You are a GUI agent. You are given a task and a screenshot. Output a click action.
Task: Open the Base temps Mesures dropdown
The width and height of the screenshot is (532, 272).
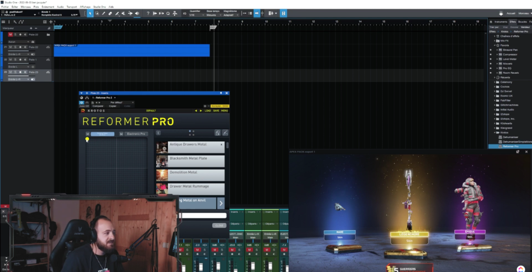point(213,15)
